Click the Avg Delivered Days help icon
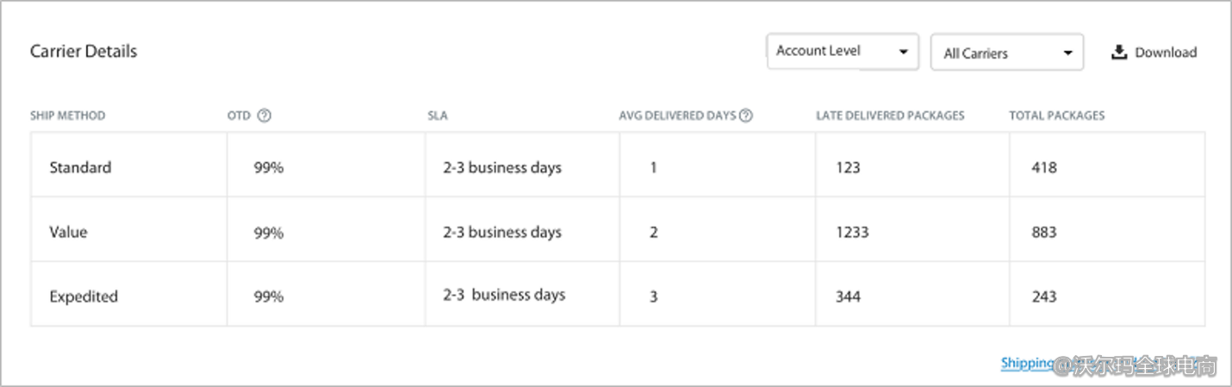1232x387 pixels. point(746,115)
